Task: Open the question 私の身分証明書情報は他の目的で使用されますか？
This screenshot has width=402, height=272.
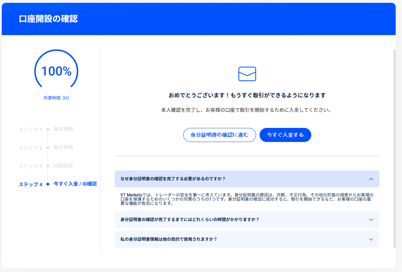Action: (168, 239)
